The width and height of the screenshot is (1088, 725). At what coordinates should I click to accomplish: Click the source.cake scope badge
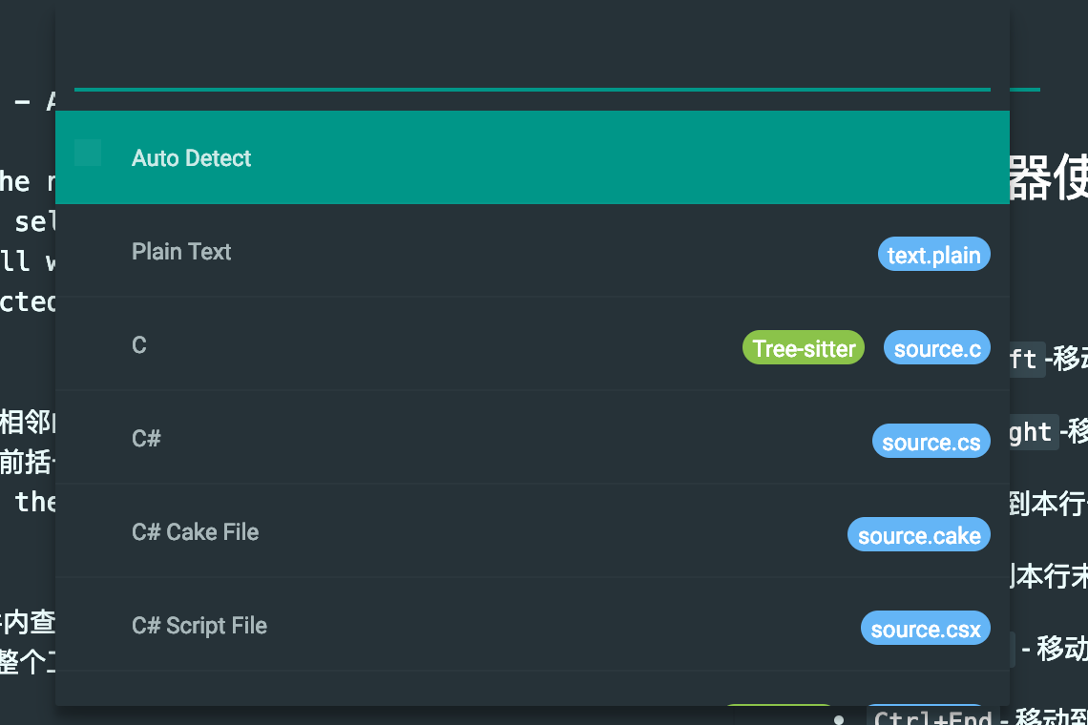coord(919,536)
